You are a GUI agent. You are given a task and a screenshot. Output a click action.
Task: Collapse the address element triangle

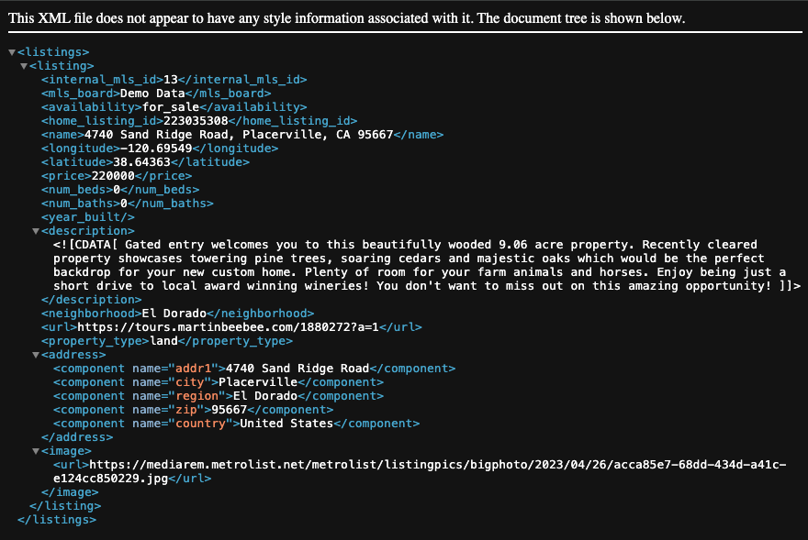(36, 355)
